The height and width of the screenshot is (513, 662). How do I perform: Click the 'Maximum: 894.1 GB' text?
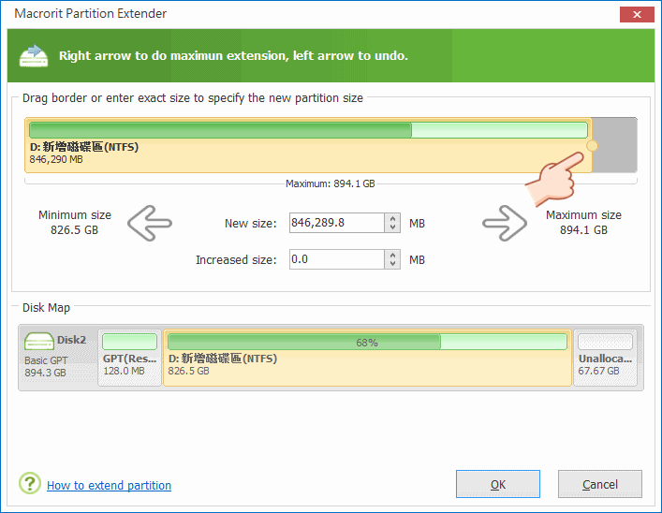(331, 183)
